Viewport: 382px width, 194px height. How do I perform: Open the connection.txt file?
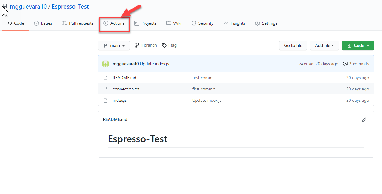coord(126,89)
